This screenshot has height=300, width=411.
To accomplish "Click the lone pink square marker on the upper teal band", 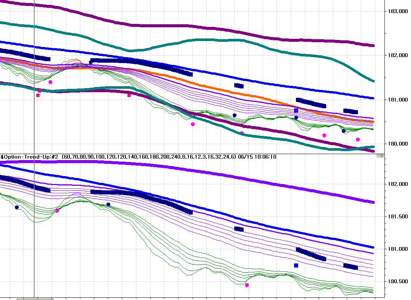I will click(129, 95).
